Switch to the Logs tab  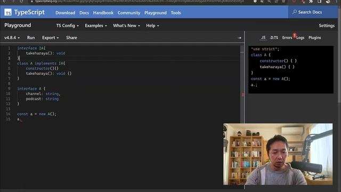(x=301, y=38)
